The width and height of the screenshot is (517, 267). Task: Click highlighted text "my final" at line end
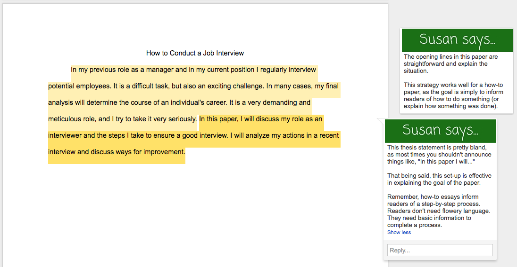point(326,86)
